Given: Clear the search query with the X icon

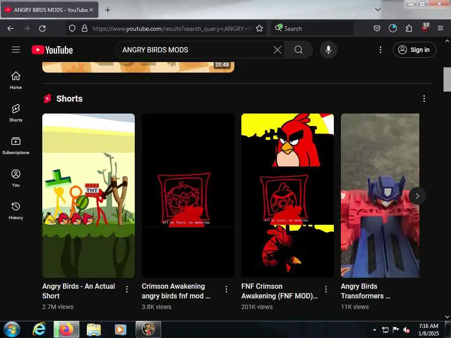Looking at the screenshot, I should (277, 50).
